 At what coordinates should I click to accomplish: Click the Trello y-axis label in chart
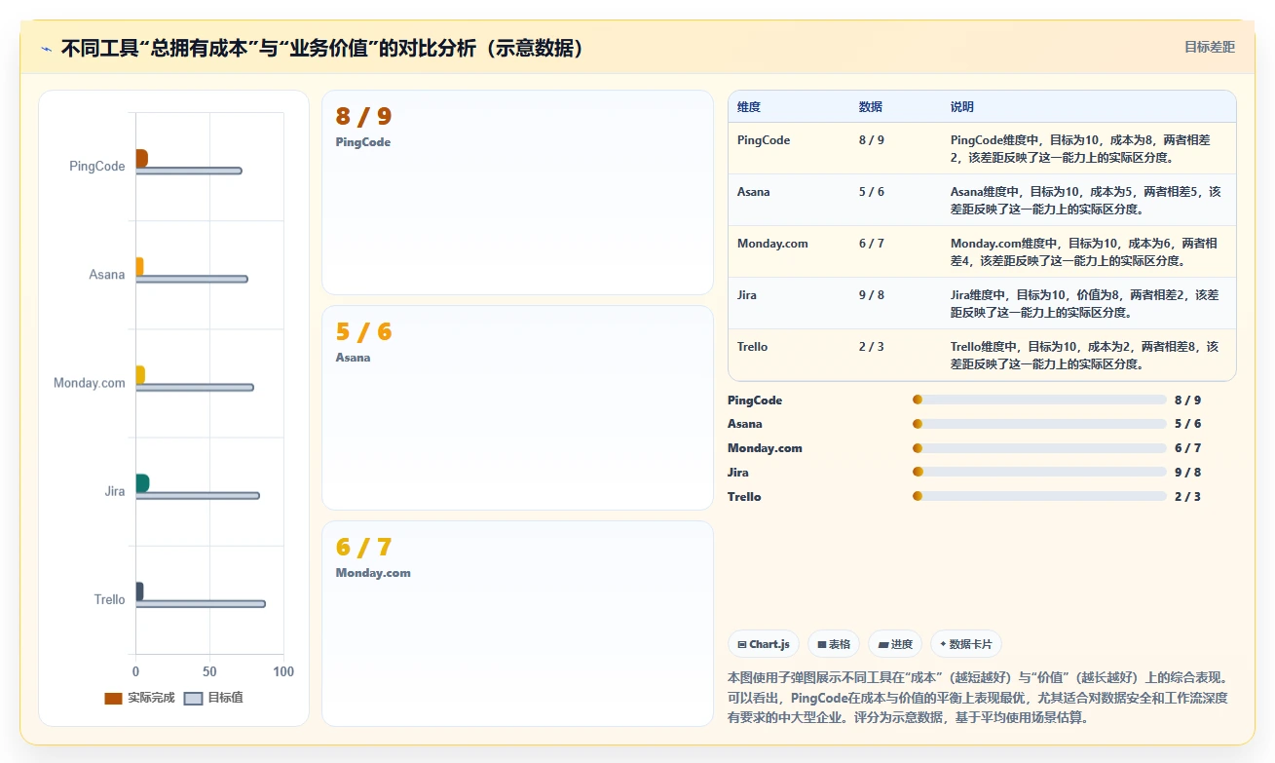109,599
